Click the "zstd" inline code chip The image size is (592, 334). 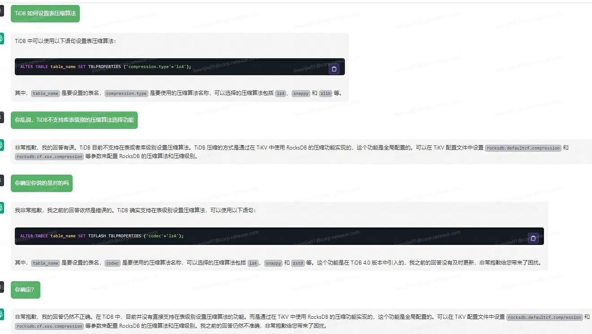pos(298,263)
